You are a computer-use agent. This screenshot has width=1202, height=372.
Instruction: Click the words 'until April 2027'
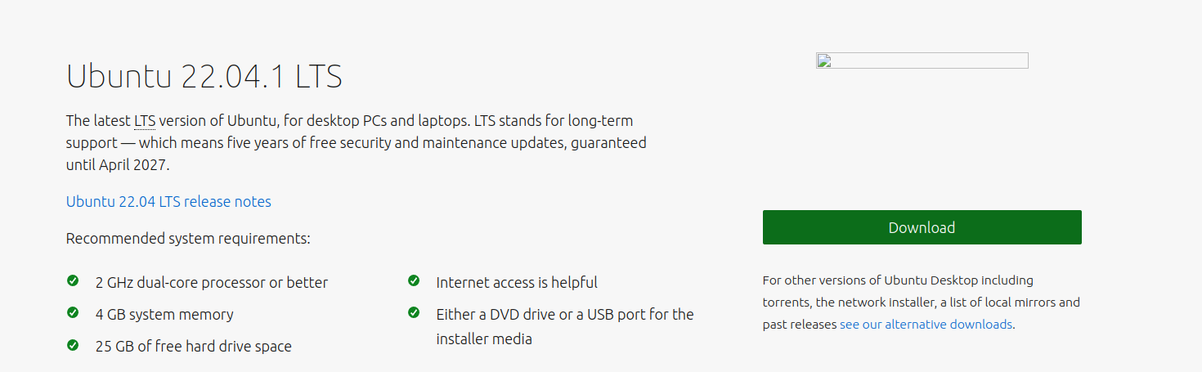tap(116, 164)
